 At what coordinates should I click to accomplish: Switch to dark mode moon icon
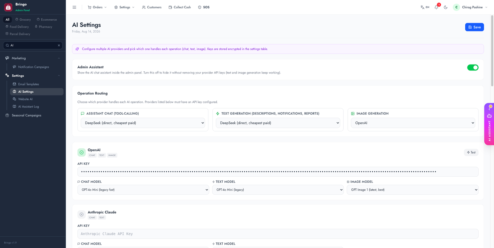pos(446,7)
